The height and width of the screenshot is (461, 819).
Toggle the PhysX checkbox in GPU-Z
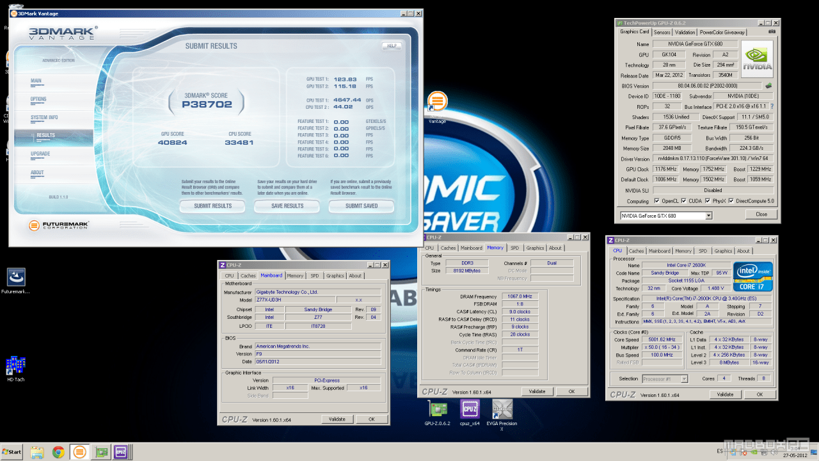pos(708,201)
